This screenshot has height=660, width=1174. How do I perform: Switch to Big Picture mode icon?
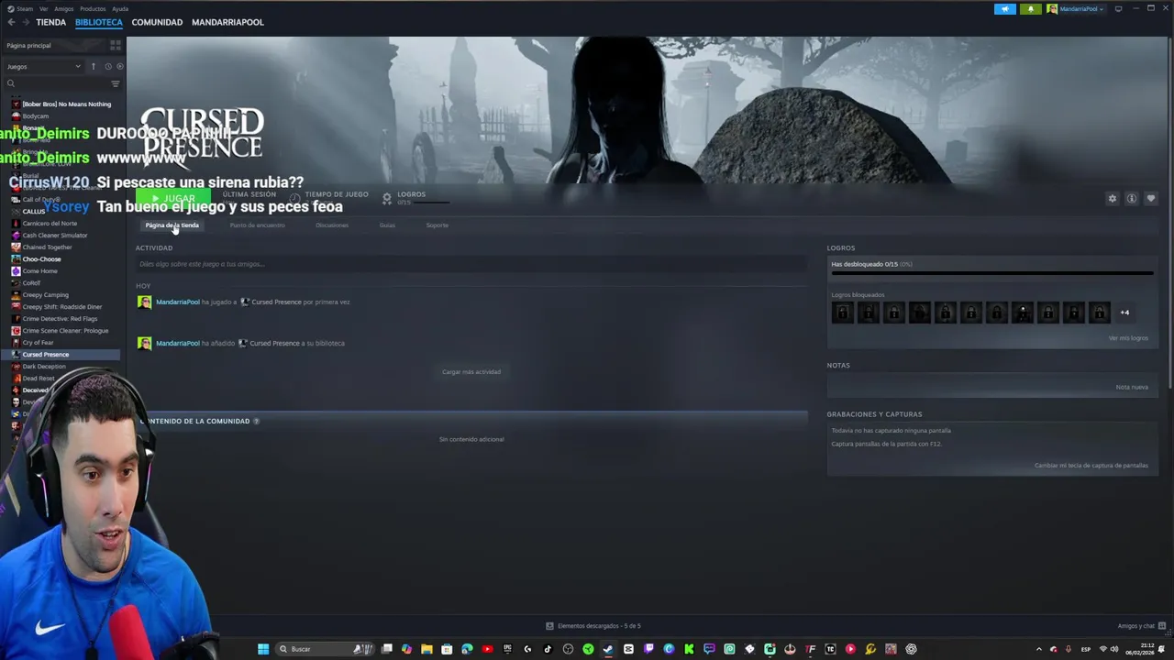click(1118, 9)
